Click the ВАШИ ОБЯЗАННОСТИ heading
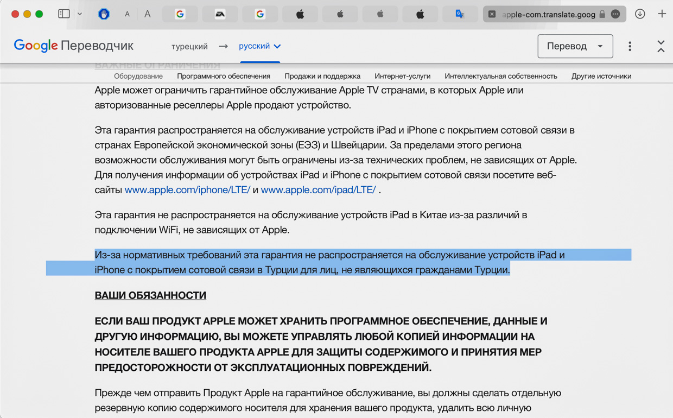The width and height of the screenshot is (673, 418). (x=150, y=295)
